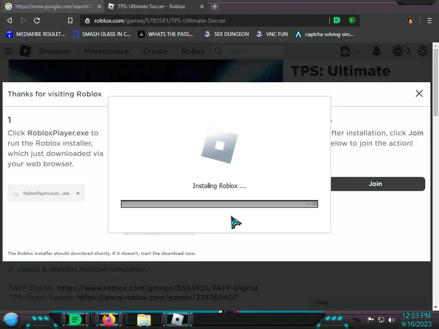Open File Explorer from the taskbar
Screen dimensions: 439x329
click(144, 320)
